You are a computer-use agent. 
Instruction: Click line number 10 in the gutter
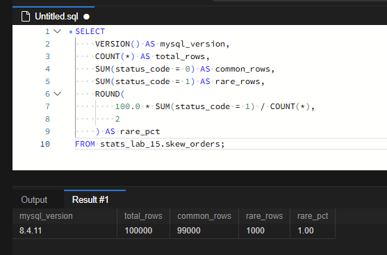click(x=45, y=144)
